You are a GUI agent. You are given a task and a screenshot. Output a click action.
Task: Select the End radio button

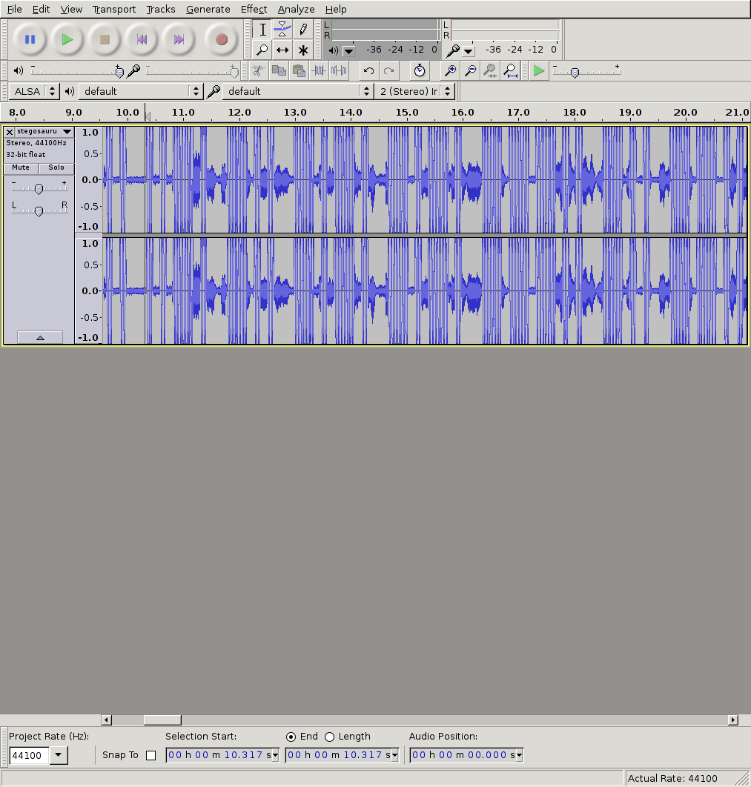(x=291, y=737)
